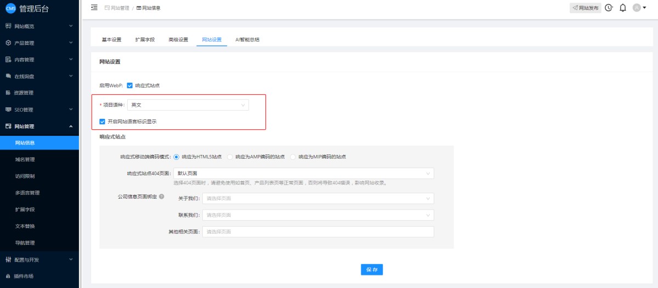
Task: Open notifications via the bell icon
Action: tap(623, 8)
